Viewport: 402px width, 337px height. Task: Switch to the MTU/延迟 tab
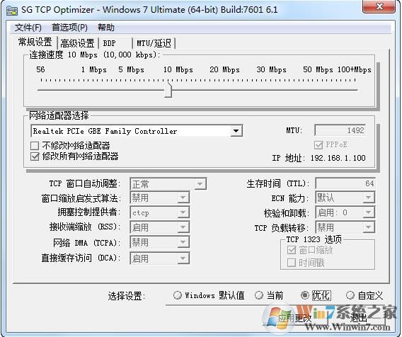coord(154,43)
